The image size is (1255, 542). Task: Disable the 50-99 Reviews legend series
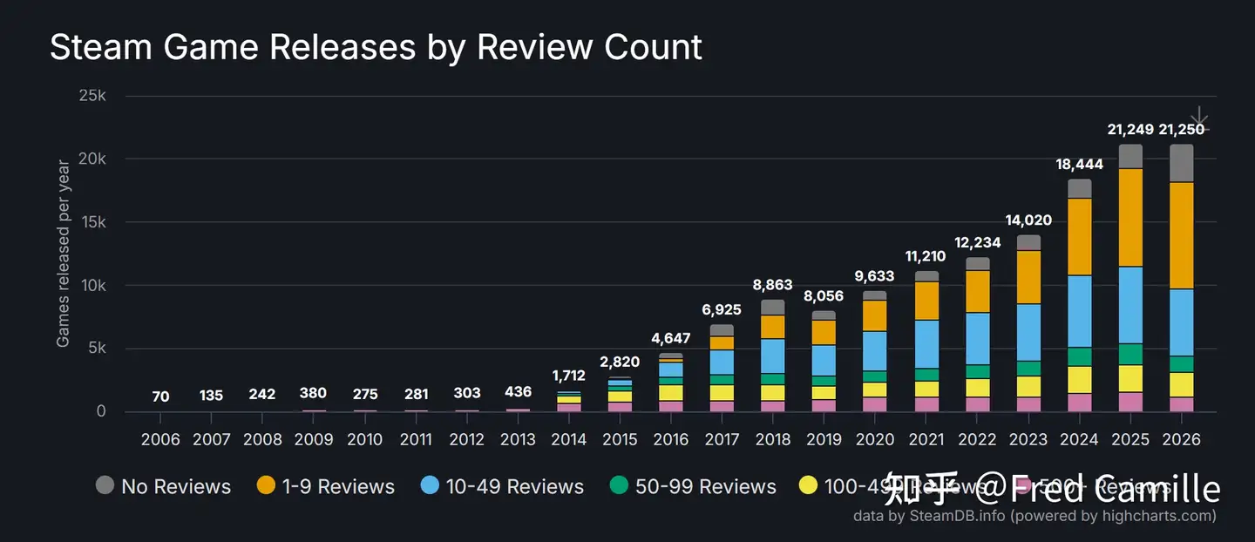tap(693, 486)
